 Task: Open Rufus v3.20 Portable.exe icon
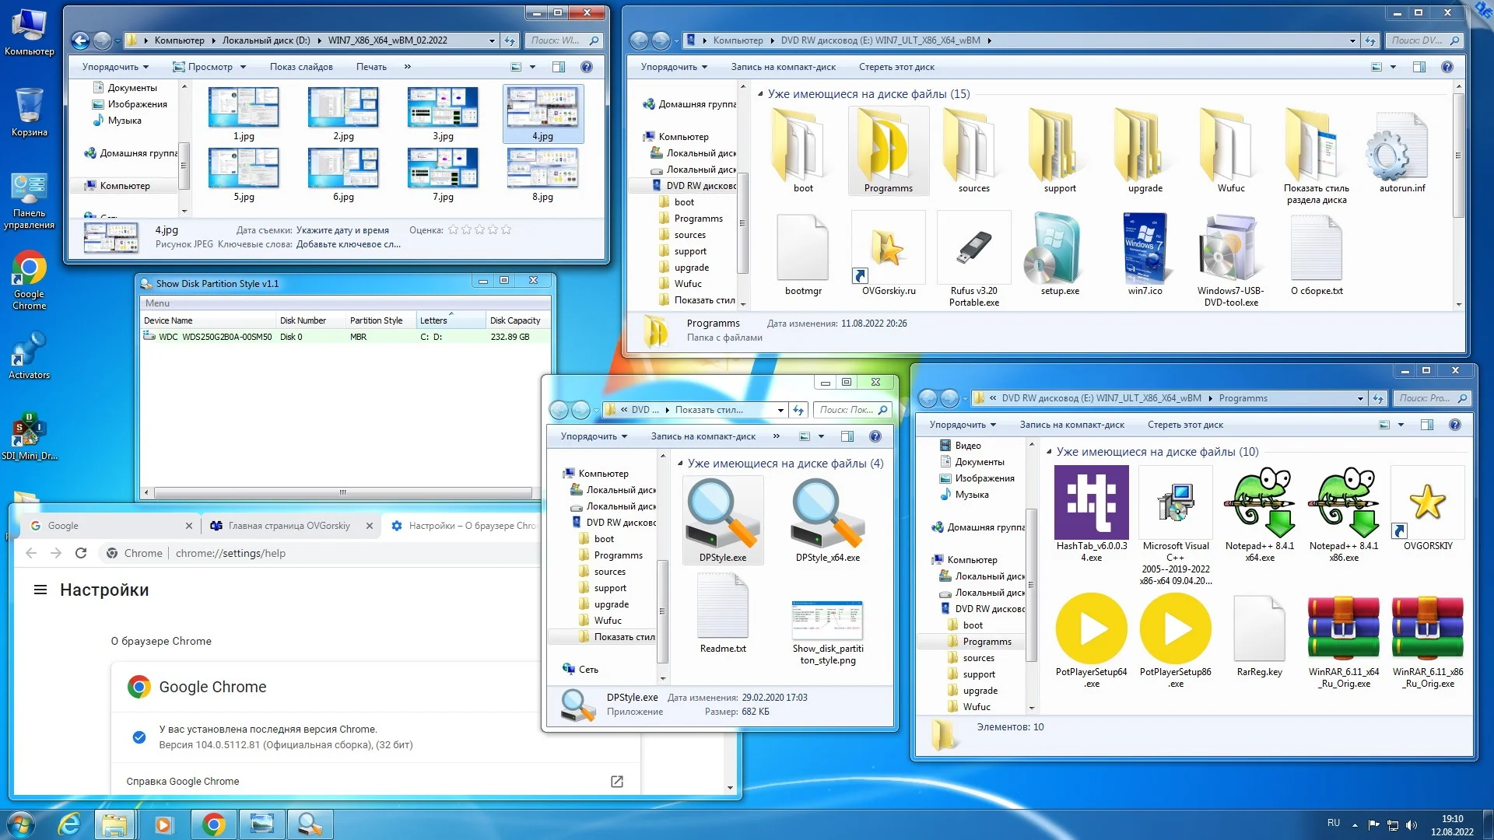click(973, 249)
